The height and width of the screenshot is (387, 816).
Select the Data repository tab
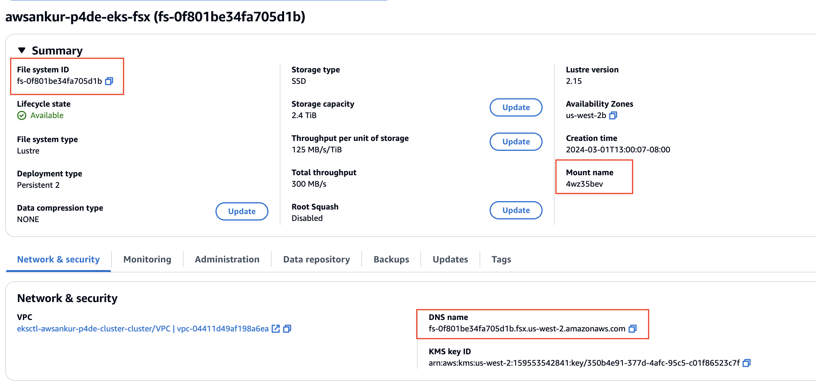tap(316, 259)
